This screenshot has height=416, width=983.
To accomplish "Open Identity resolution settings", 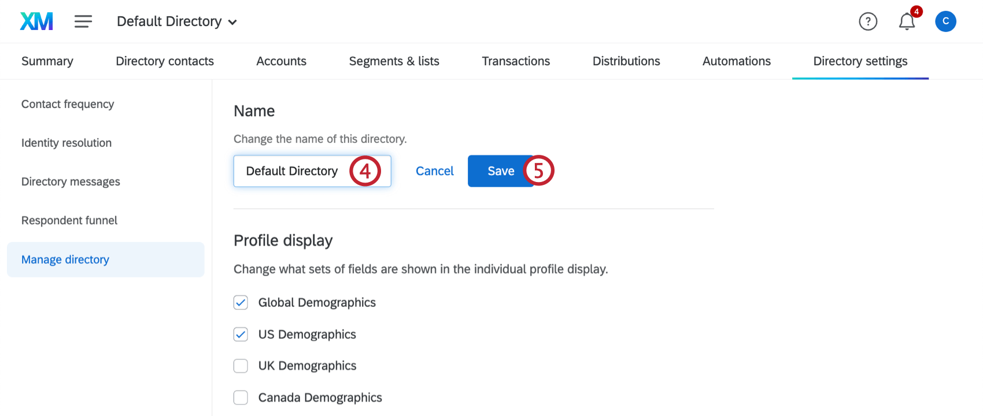I will 66,143.
